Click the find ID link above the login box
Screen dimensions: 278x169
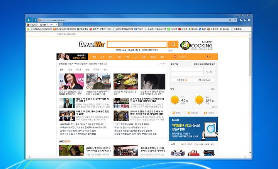tap(198, 64)
